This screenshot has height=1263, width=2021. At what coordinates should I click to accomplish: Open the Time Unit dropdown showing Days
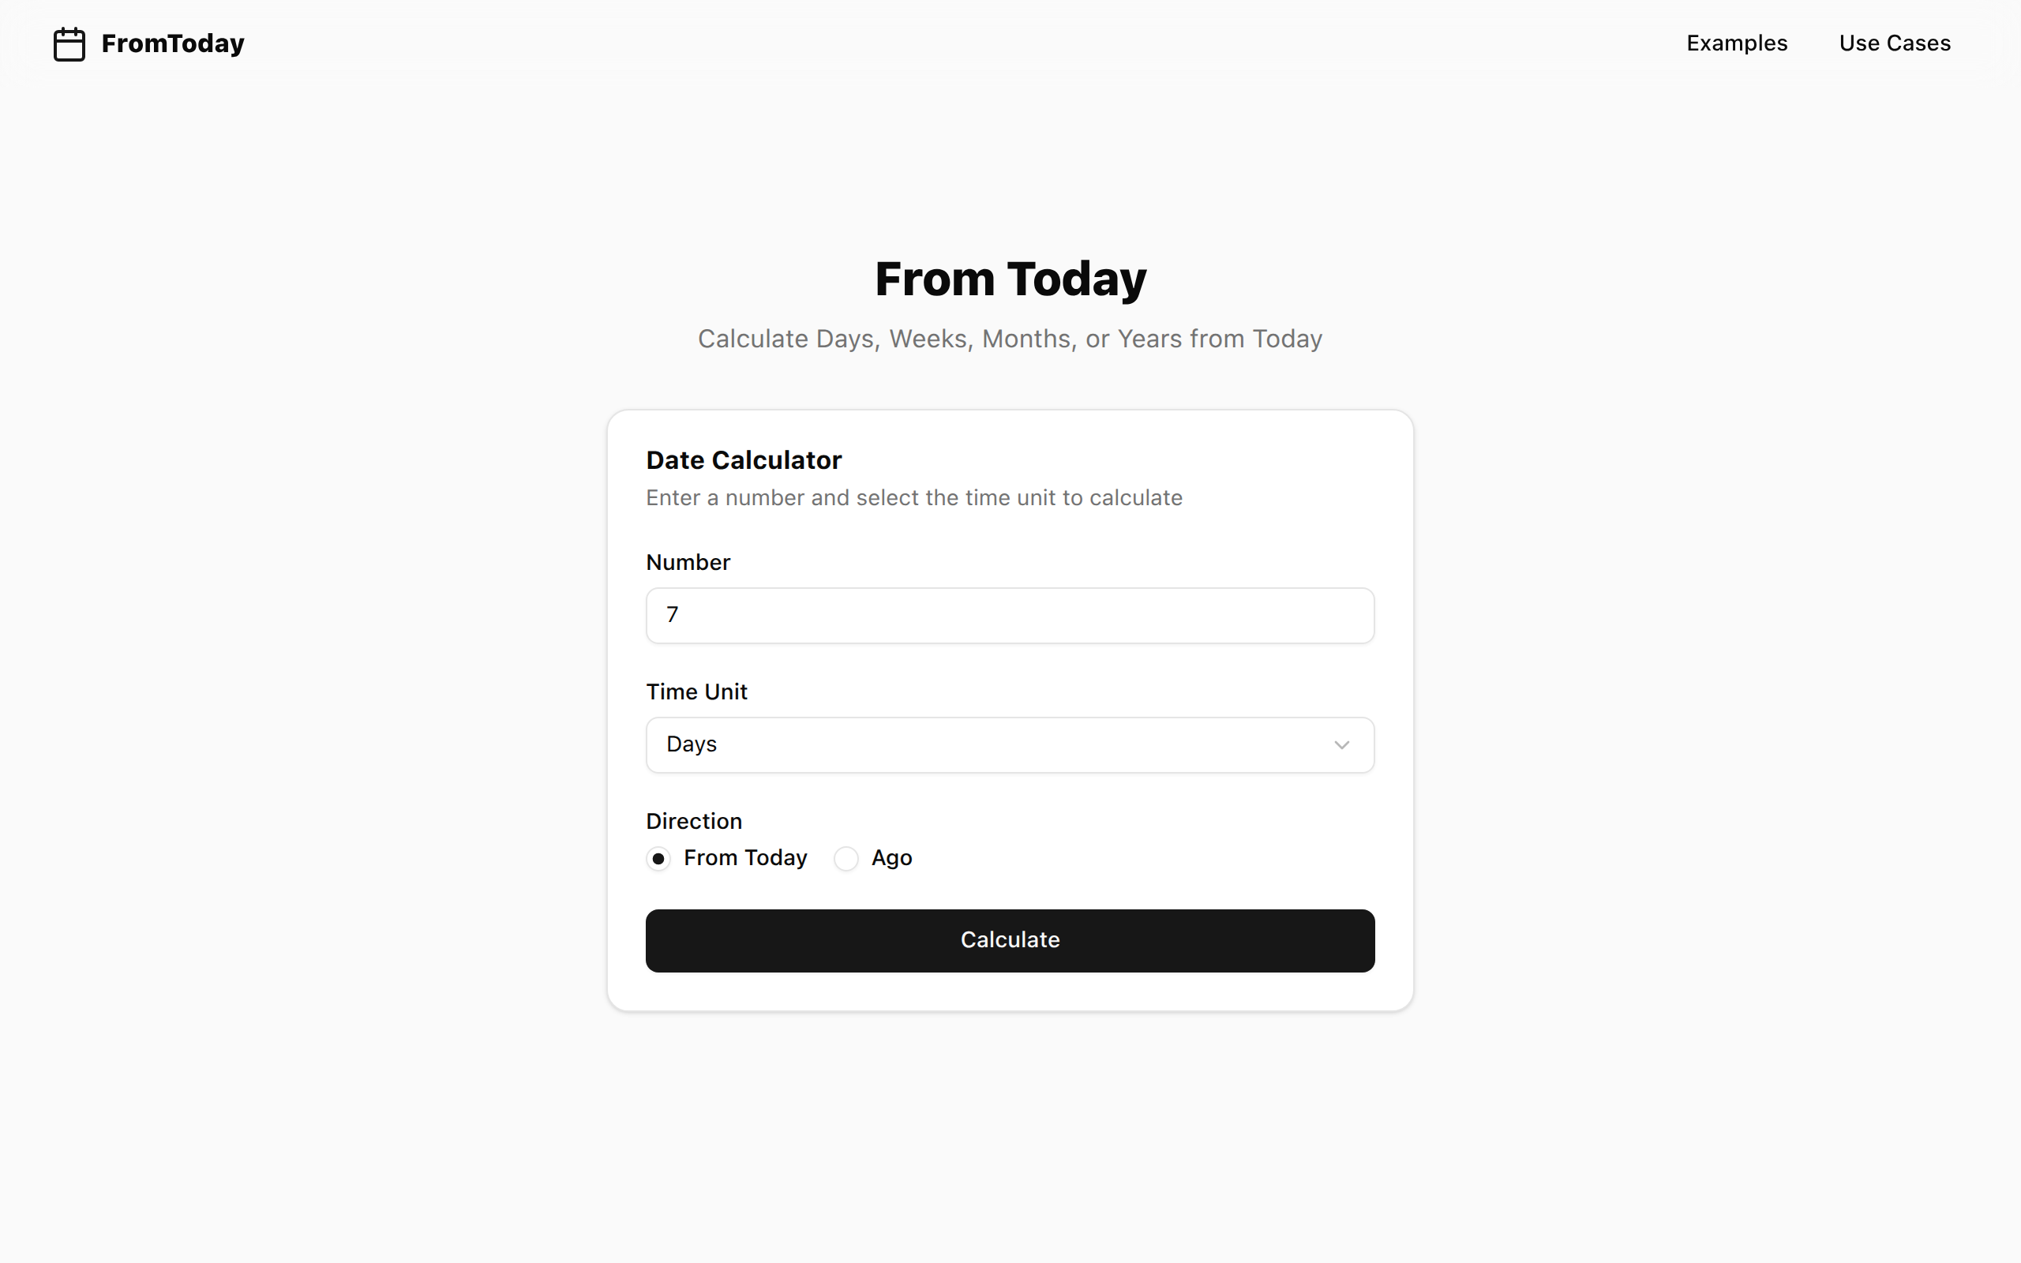(x=1010, y=745)
